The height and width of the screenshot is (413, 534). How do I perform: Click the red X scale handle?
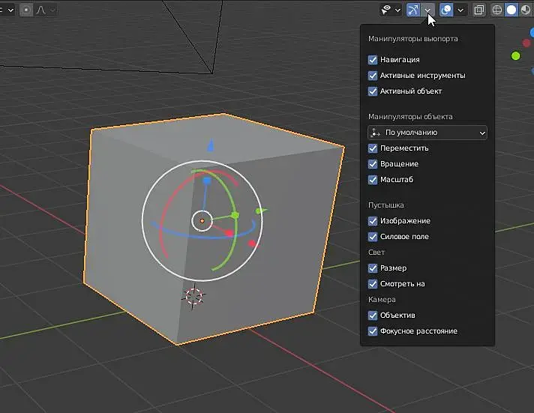(229, 233)
